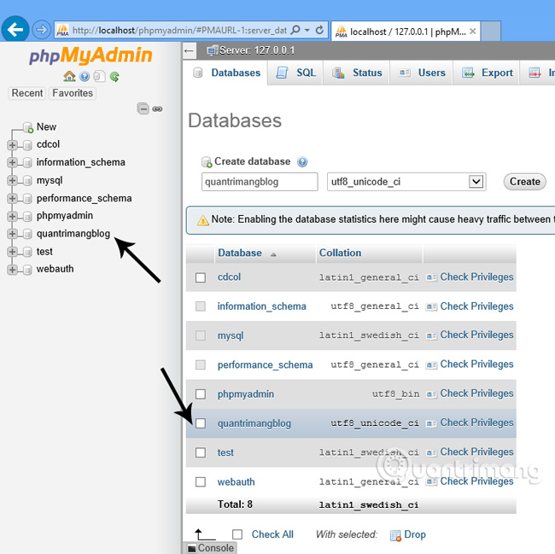Click the mysql row checkbox
Screen dimensions: 555x554
201,335
